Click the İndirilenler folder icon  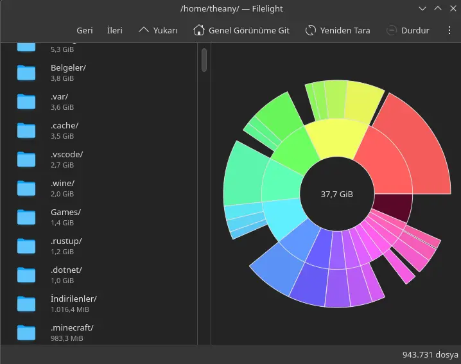[x=26, y=303]
